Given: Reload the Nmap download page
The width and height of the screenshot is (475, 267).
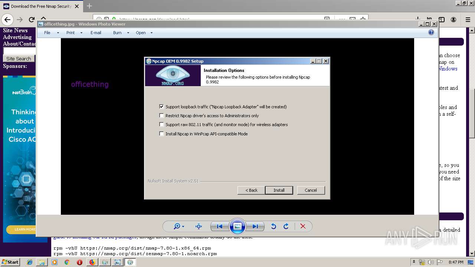Looking at the screenshot, I should pyautogui.click(x=32, y=20).
